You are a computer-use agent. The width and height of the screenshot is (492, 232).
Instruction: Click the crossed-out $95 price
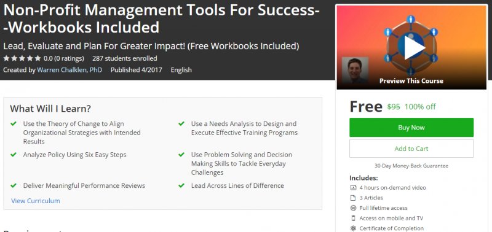pyautogui.click(x=394, y=107)
